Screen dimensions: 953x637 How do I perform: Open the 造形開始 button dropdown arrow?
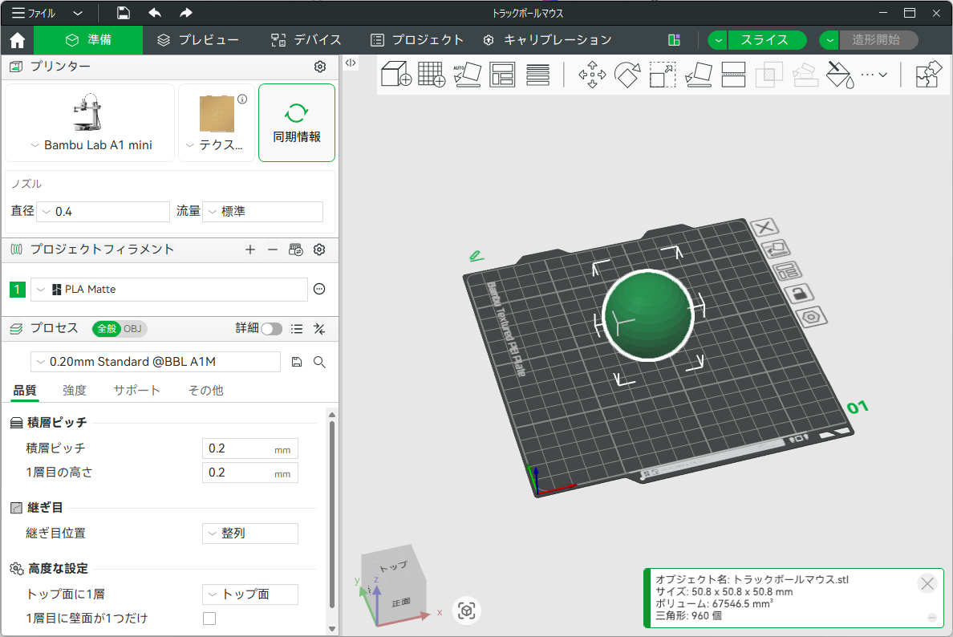(829, 40)
